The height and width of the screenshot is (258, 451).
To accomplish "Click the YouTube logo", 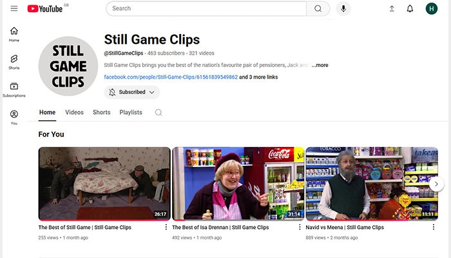I will (x=45, y=8).
